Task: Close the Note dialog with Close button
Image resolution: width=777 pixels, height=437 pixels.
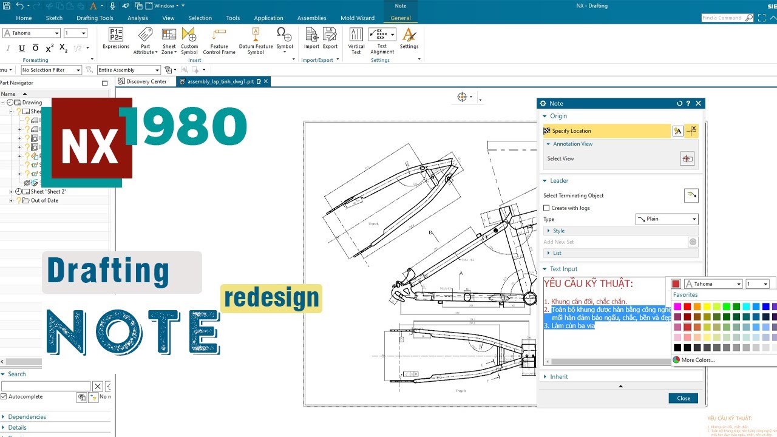Action: tap(684, 398)
